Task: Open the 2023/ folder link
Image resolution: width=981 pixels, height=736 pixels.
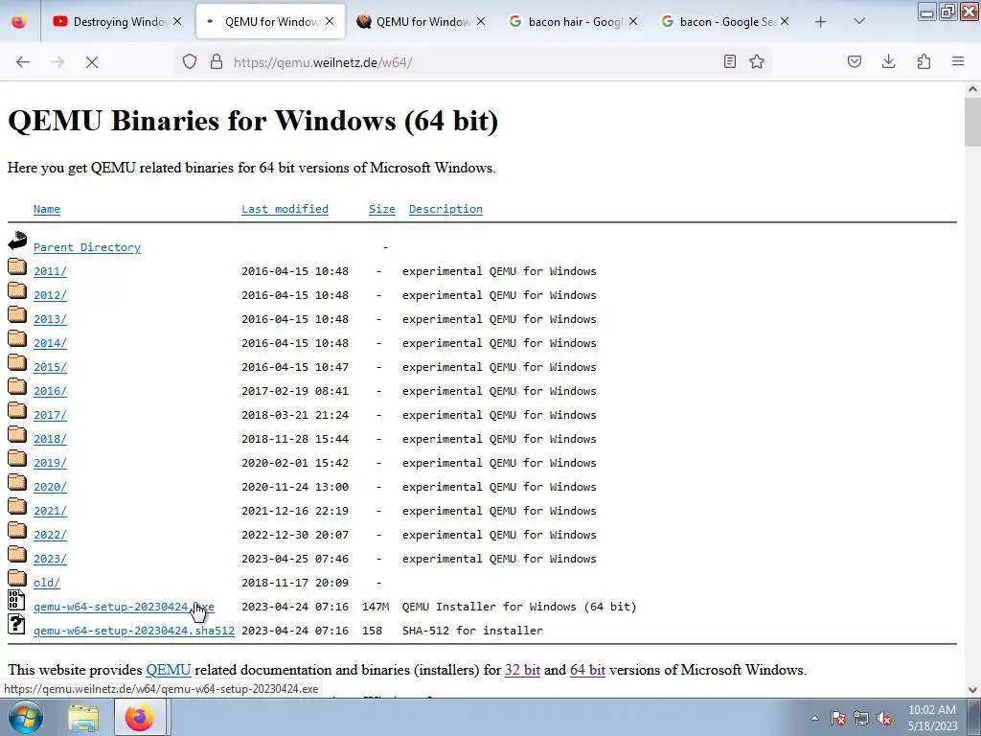Action: pos(50,559)
